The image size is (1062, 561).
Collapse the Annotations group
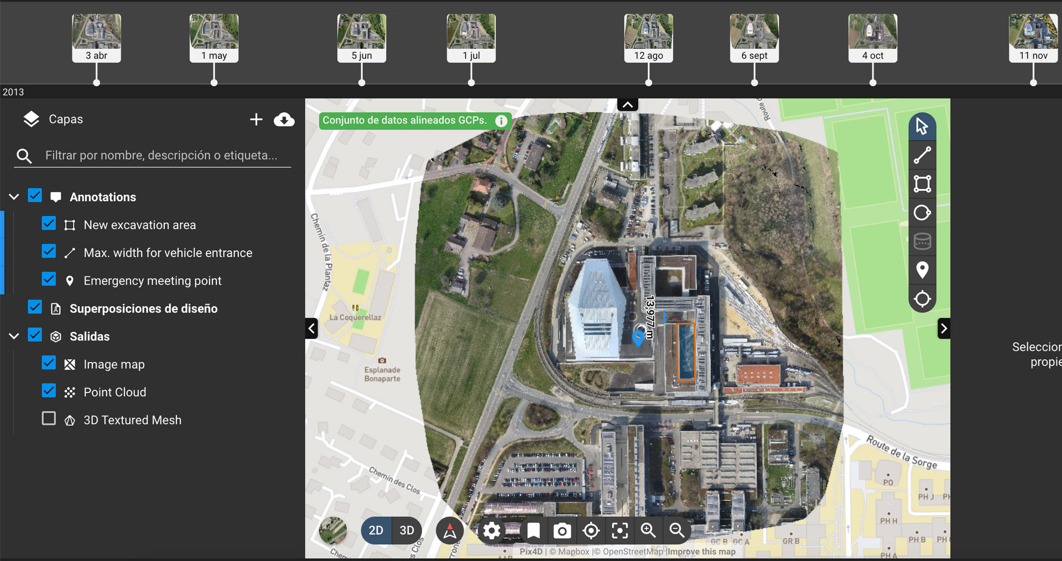pyautogui.click(x=14, y=197)
